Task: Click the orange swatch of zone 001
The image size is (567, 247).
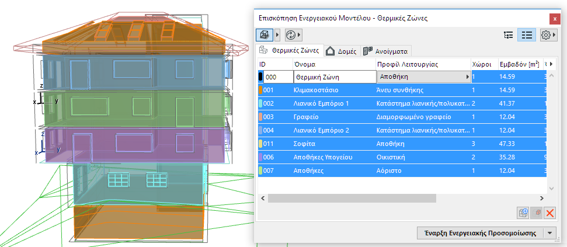Action: pos(260,90)
